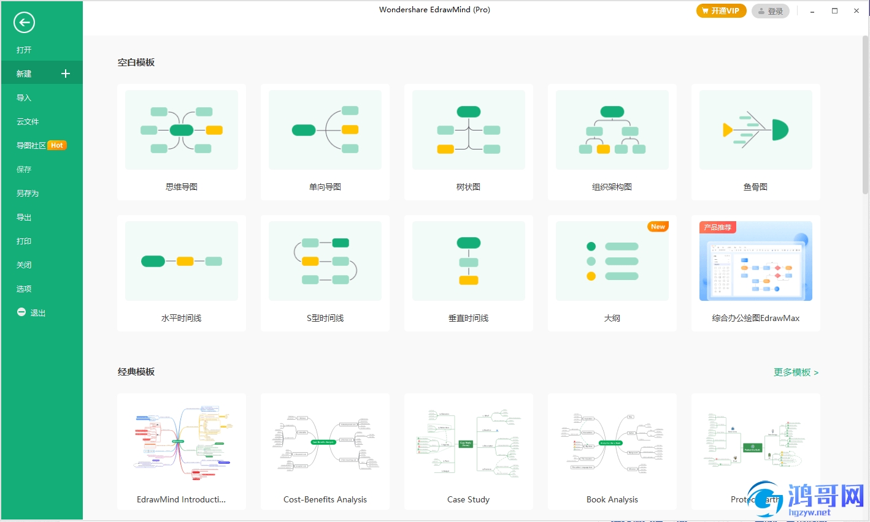Click the 鱼骨图 label text
This screenshot has height=522, width=870.
(x=756, y=187)
